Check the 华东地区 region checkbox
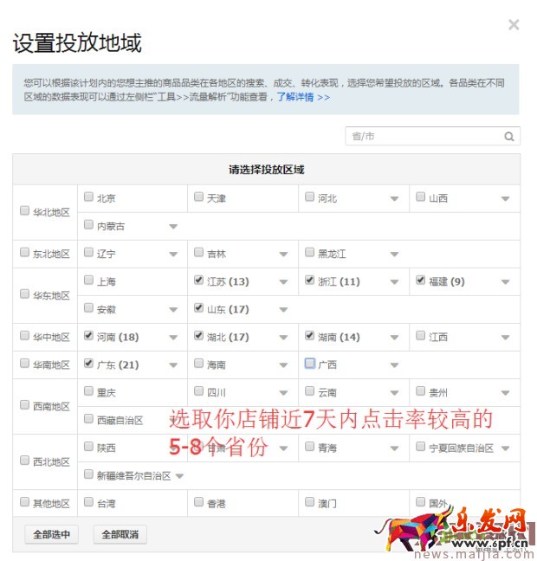 [24, 293]
